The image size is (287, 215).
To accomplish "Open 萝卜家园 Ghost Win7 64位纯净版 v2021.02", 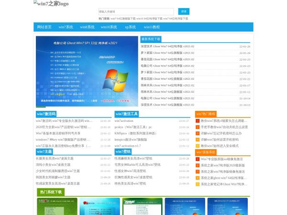I will tap(167, 73).
